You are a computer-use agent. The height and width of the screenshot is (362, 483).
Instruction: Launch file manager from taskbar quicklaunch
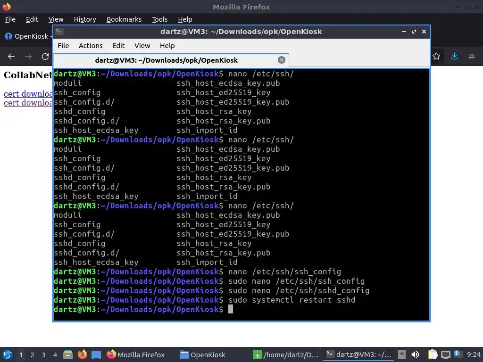pyautogui.click(x=68, y=354)
